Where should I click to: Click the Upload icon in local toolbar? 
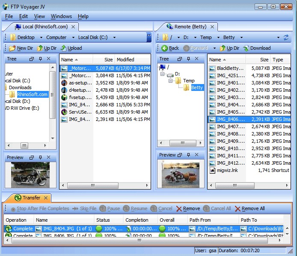64,48
